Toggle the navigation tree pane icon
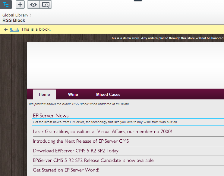Viewport: 224px width, 176px height. 6,5
